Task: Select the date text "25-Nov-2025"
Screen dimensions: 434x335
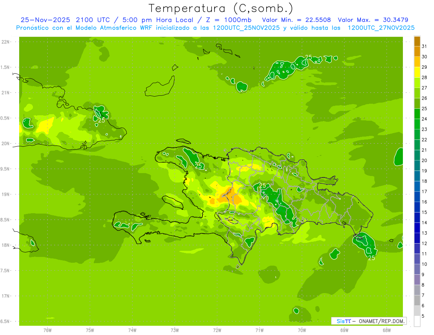Action: 46,20
